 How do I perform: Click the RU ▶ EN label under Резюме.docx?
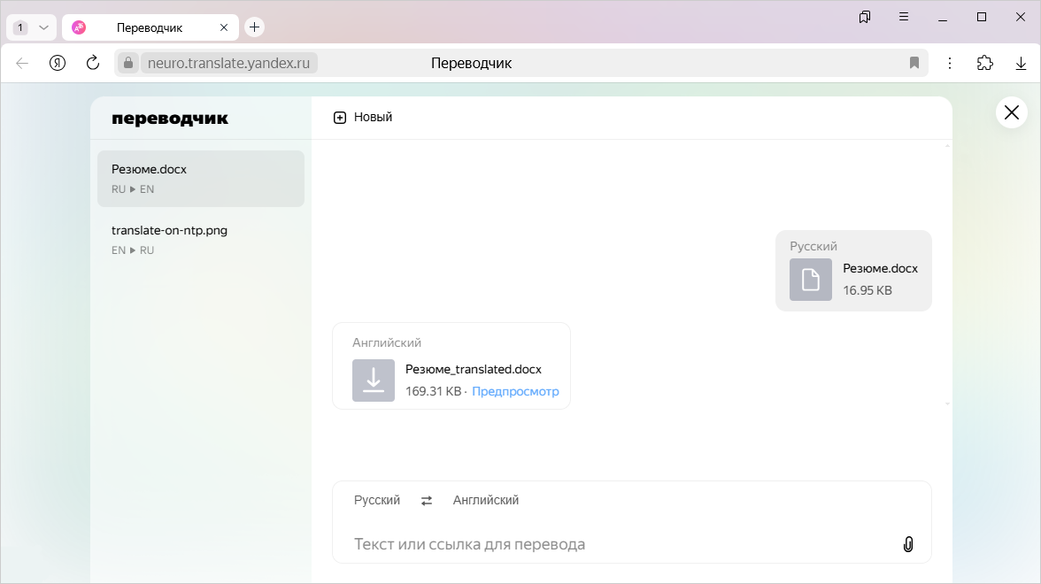click(133, 189)
